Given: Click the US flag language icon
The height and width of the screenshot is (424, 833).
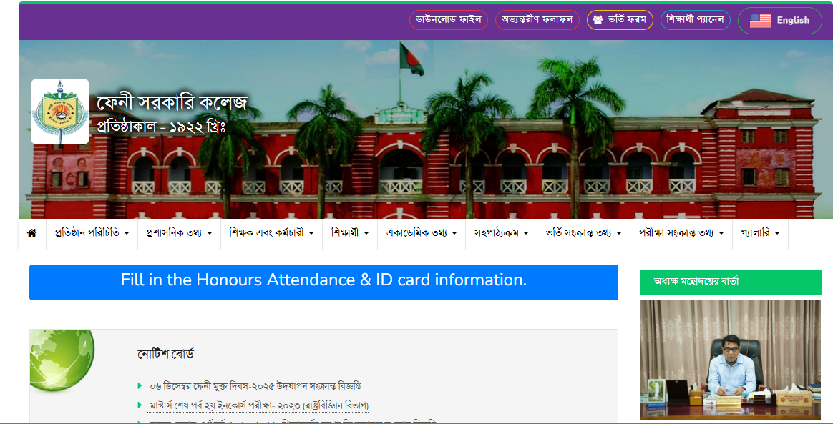Looking at the screenshot, I should (760, 21).
